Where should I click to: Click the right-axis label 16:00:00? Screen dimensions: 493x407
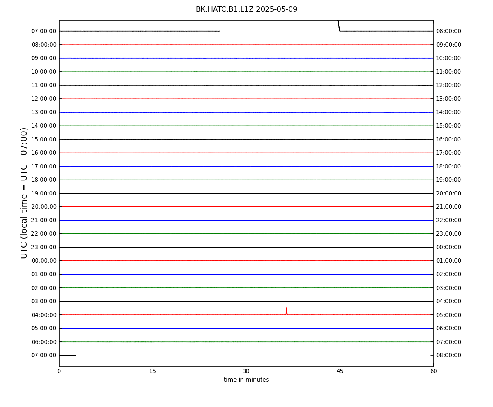click(x=449, y=139)
